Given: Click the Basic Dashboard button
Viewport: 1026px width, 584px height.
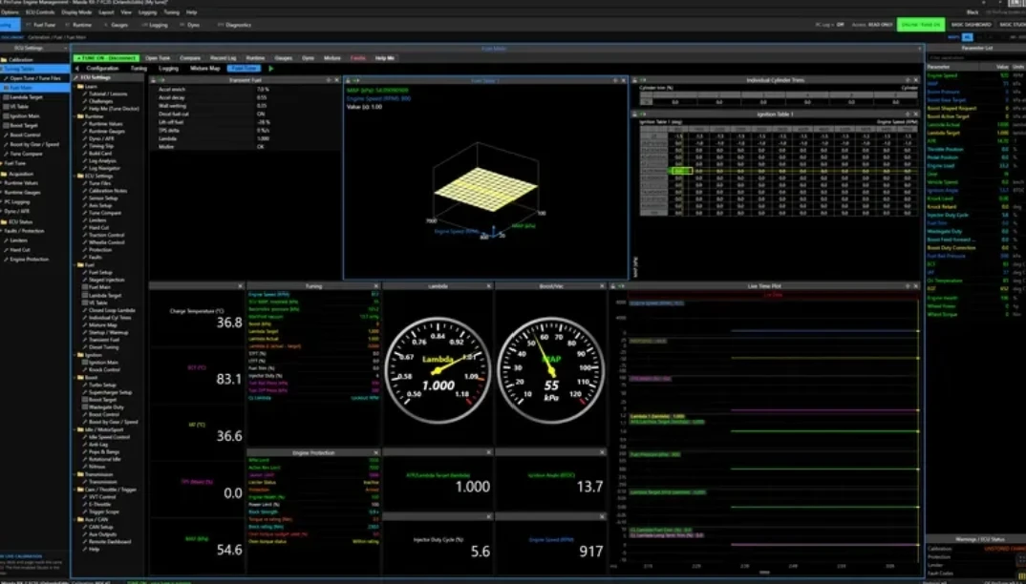Looking at the screenshot, I should click(x=971, y=25).
